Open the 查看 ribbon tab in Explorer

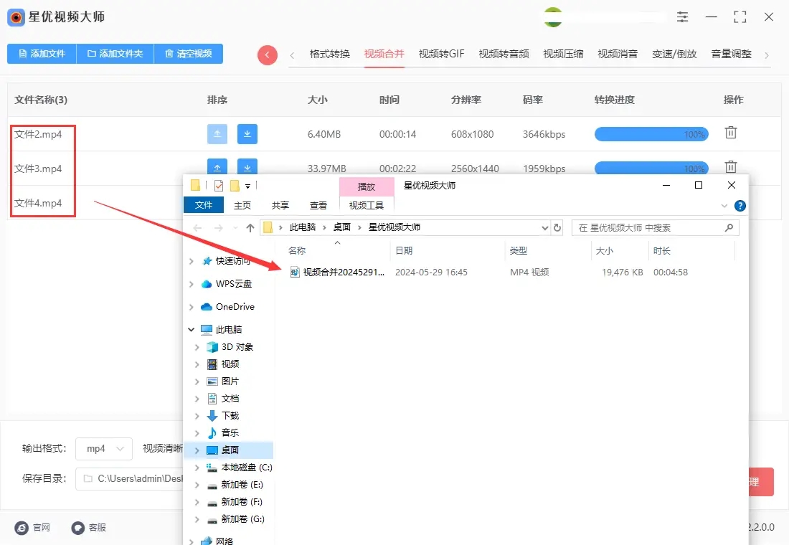tap(318, 205)
